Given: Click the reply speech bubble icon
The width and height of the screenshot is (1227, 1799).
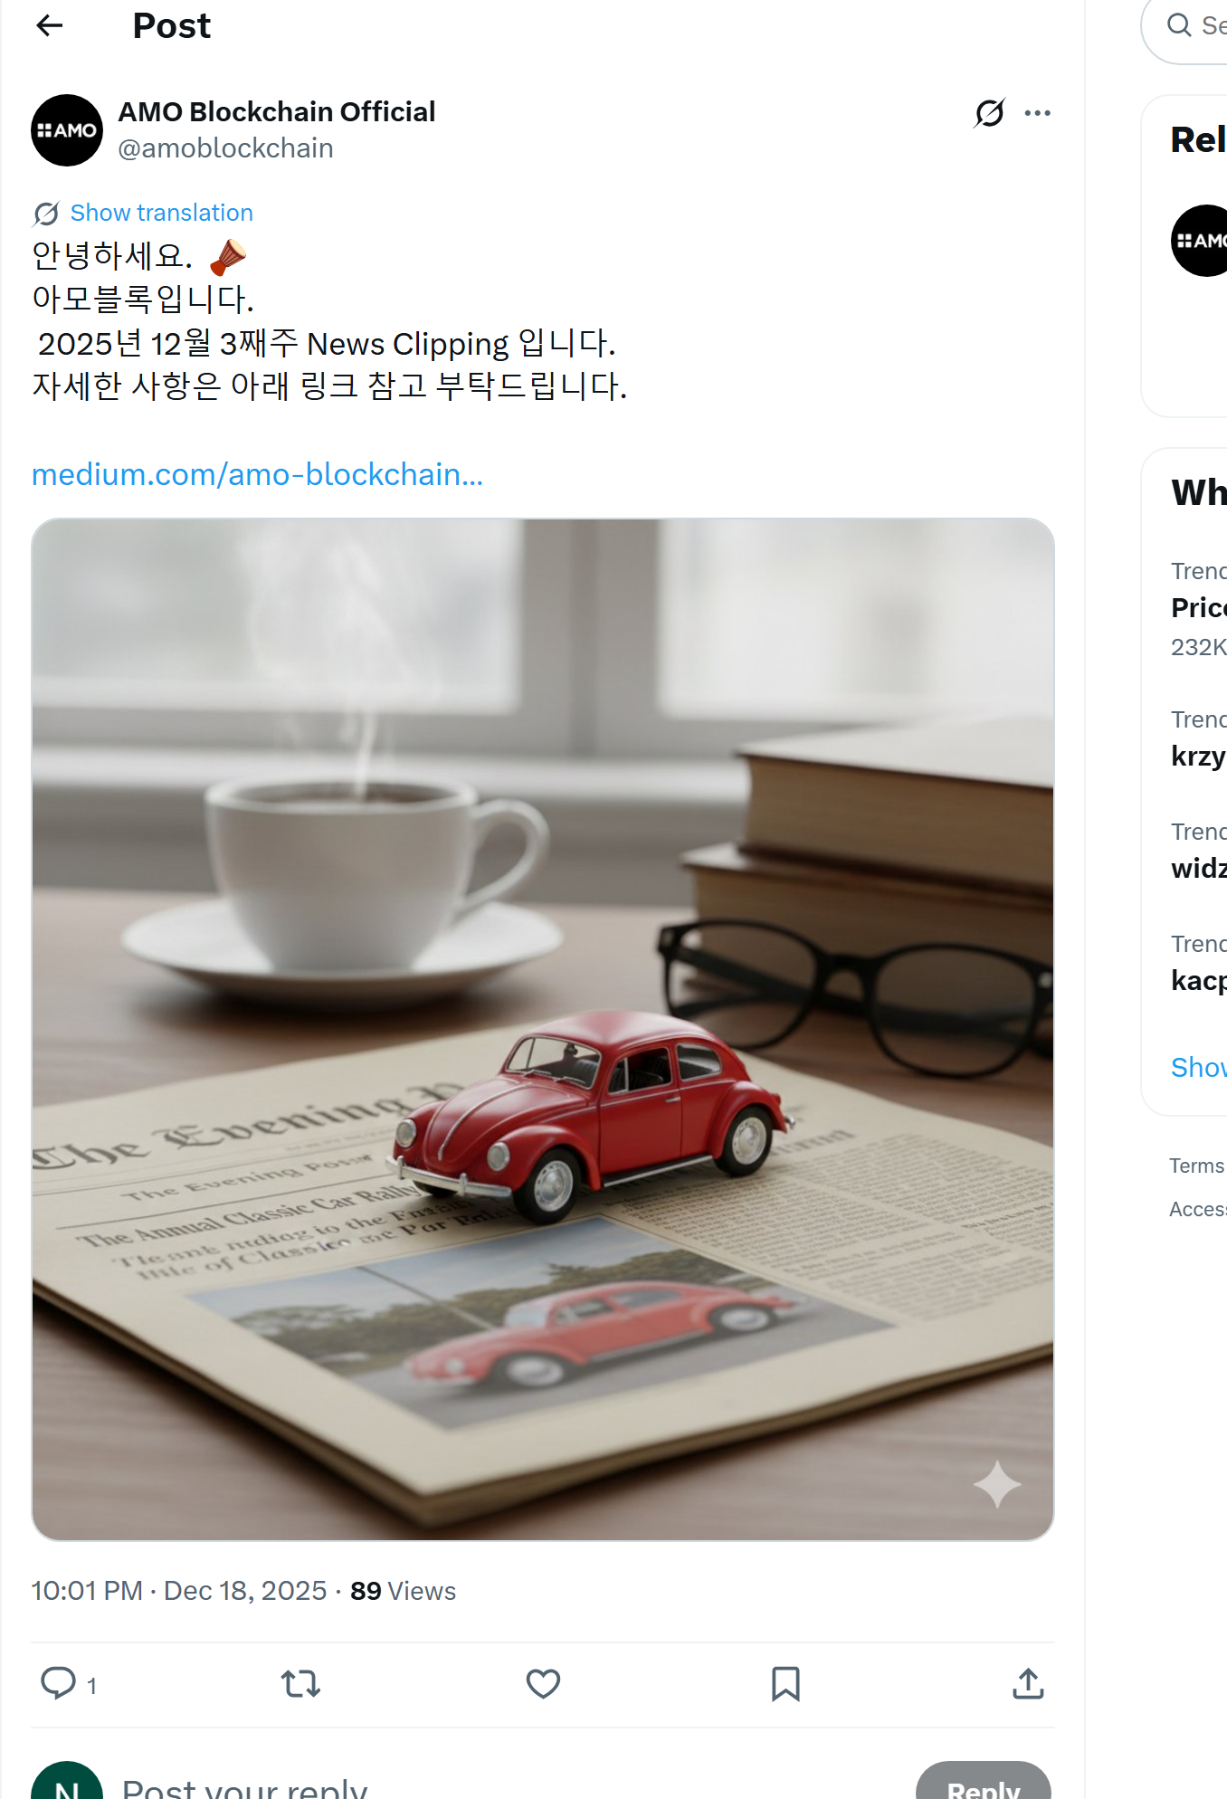Looking at the screenshot, I should tap(59, 1683).
